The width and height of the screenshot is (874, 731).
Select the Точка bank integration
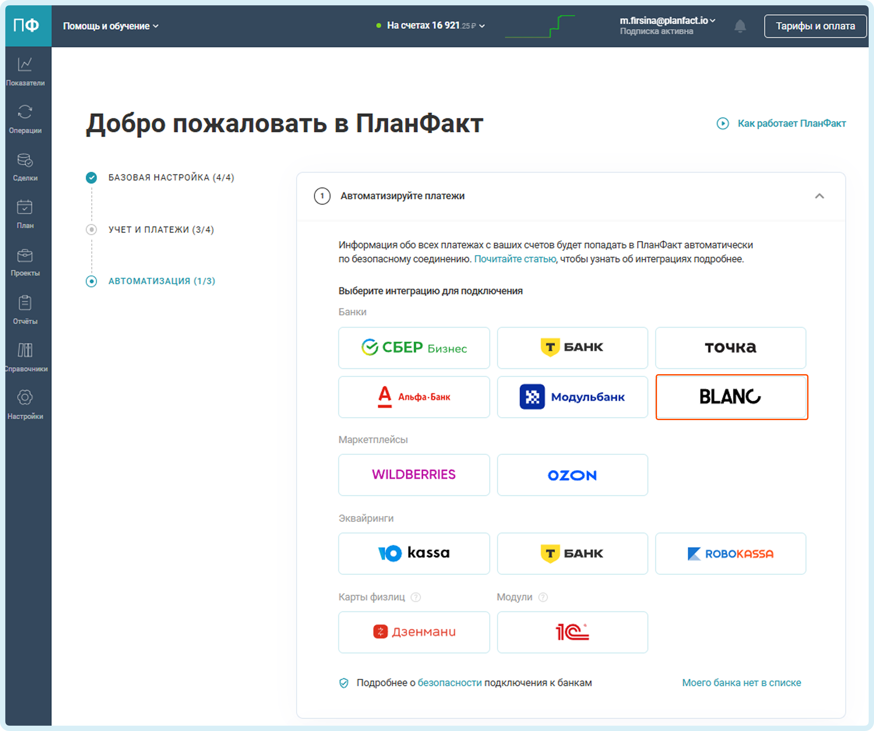click(x=731, y=348)
